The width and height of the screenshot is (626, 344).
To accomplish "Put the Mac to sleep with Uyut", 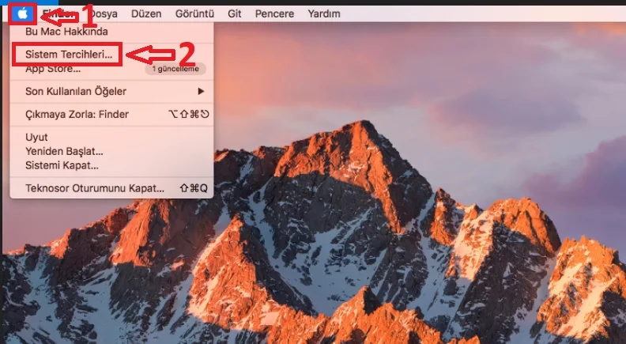I will 37,138.
